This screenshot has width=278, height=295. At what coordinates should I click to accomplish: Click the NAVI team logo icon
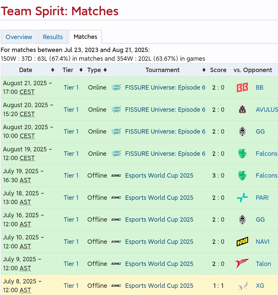[242, 242]
